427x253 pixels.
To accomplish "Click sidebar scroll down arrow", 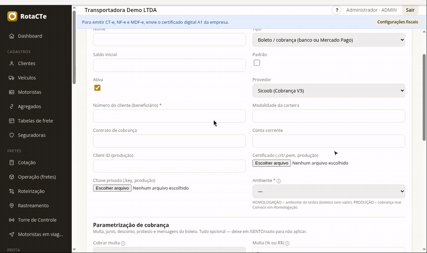I will pyautogui.click(x=74, y=249).
